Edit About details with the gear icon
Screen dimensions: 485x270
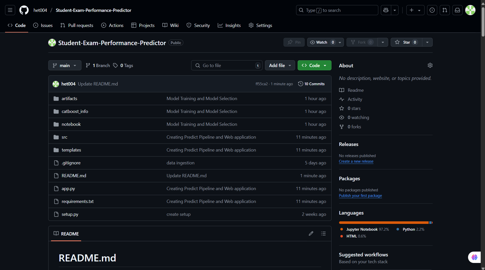coord(430,65)
